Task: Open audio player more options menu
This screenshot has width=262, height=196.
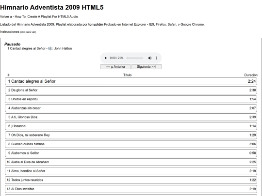Action: pos(156,58)
